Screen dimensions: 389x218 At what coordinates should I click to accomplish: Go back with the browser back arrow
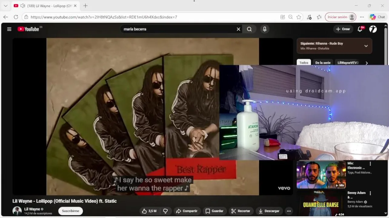[5, 17]
